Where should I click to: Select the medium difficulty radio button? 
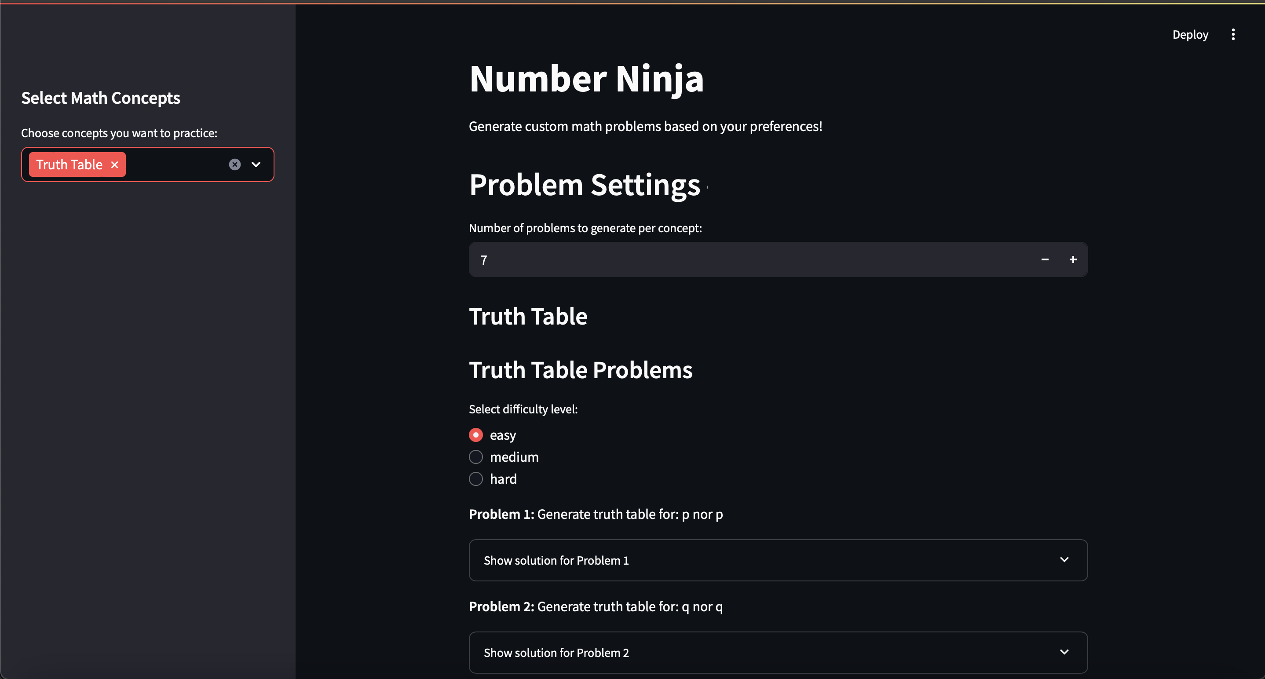(x=476, y=457)
